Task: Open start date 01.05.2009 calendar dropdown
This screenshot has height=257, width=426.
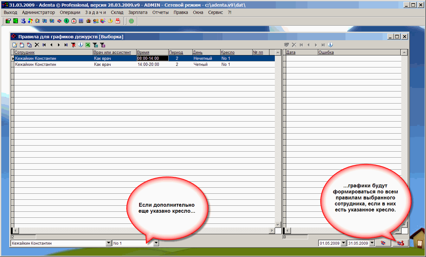Action: [343, 243]
